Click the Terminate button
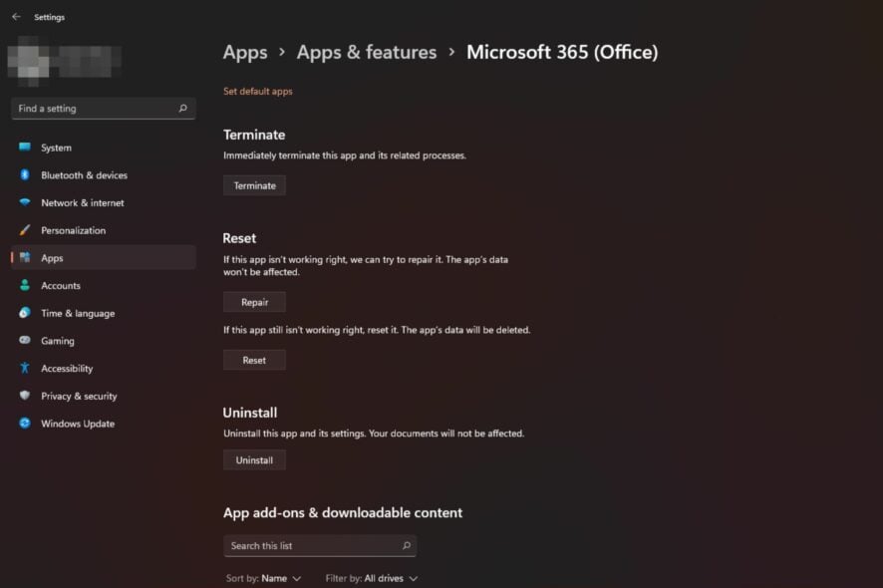Viewport: 883px width, 588px height. (254, 185)
